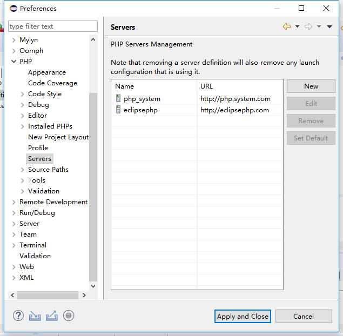Click the URL column header
Image resolution: width=343 pixels, height=336 pixels.
(206, 86)
